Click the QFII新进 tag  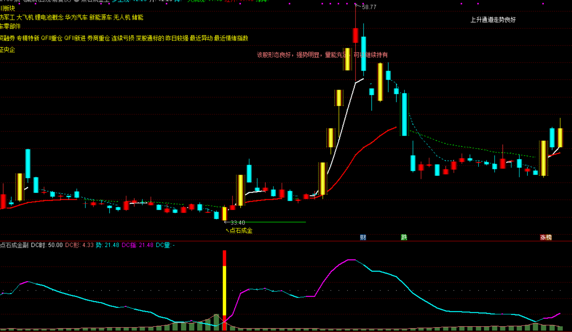coord(75,38)
